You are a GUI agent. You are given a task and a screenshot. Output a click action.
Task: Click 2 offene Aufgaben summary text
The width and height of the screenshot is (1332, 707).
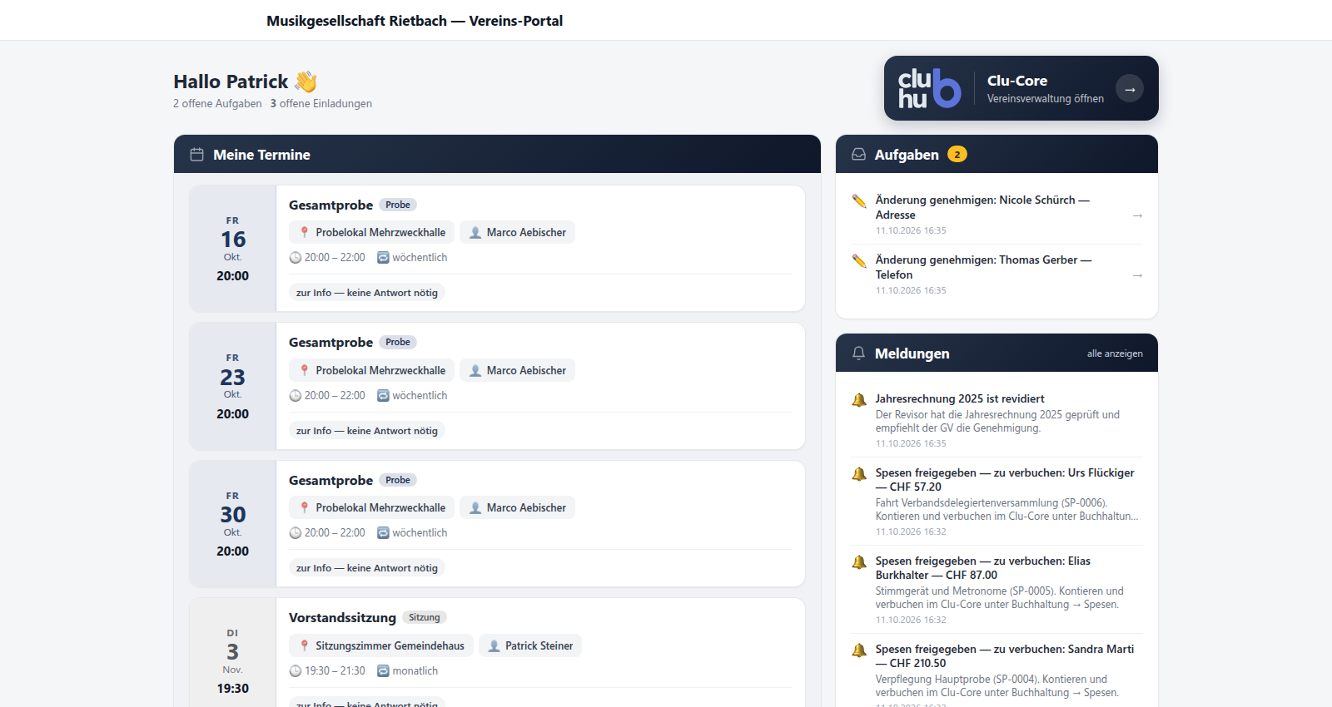pyautogui.click(x=217, y=104)
